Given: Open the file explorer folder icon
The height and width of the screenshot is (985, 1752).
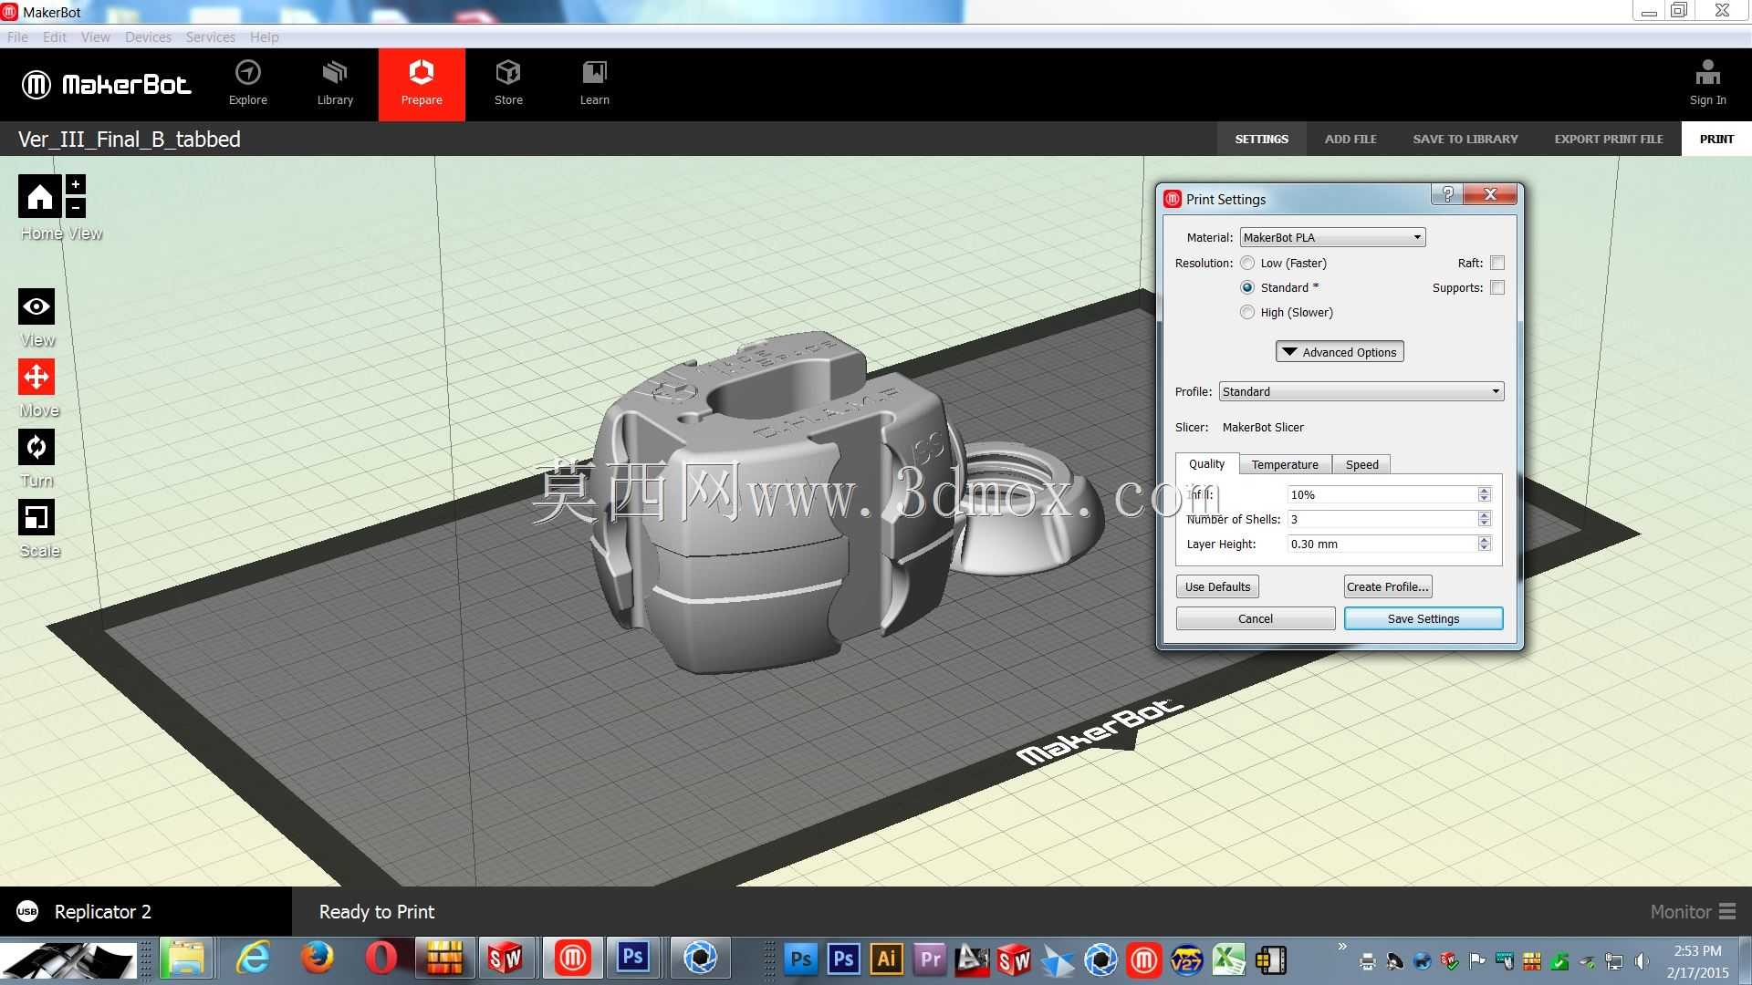Looking at the screenshot, I should pyautogui.click(x=185, y=959).
